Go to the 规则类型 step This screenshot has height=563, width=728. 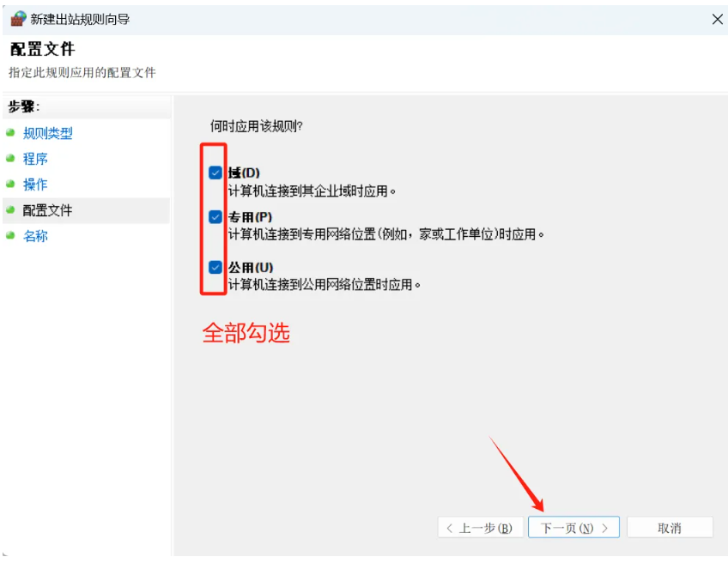[x=48, y=134]
